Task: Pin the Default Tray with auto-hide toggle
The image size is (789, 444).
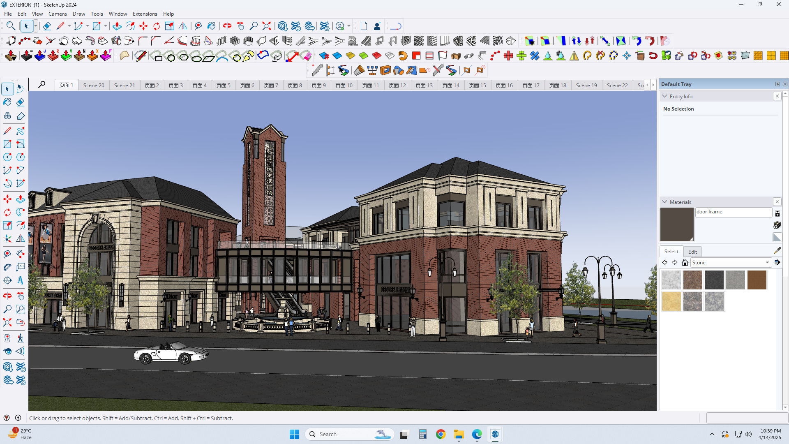Action: 777,84
